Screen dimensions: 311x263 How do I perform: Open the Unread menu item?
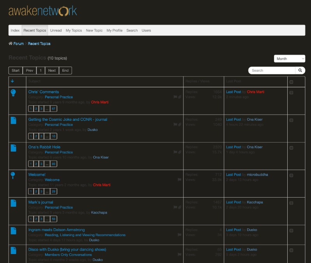pos(56,30)
